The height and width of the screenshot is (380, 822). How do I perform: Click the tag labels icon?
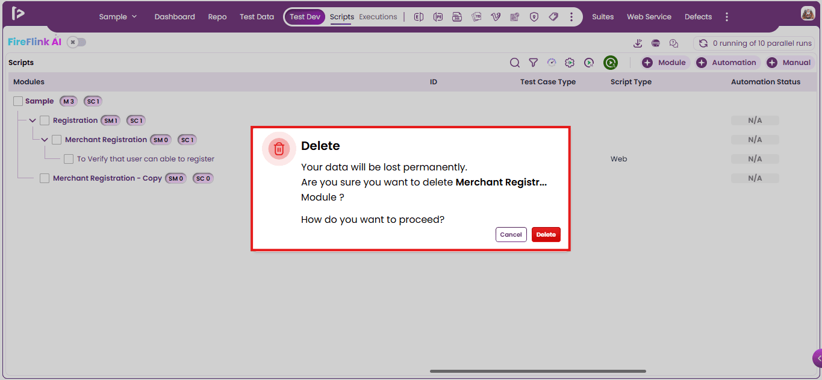tap(553, 17)
